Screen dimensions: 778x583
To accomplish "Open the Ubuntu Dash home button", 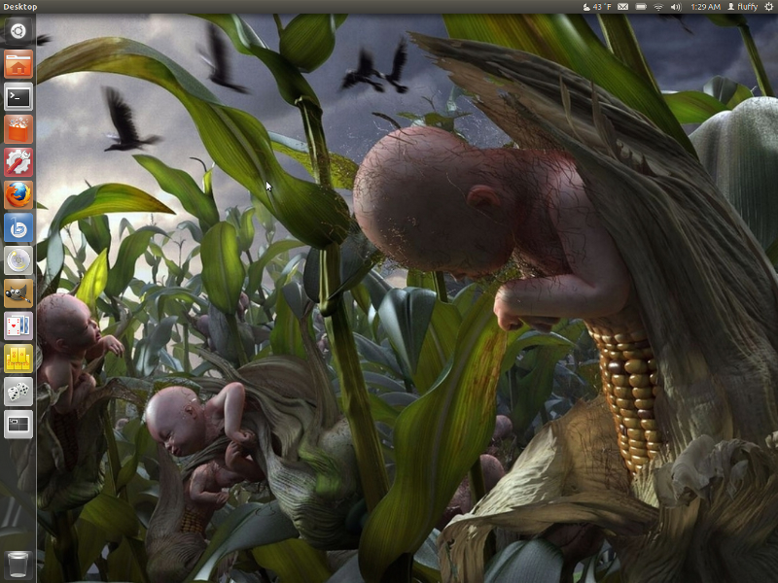I will click(18, 31).
